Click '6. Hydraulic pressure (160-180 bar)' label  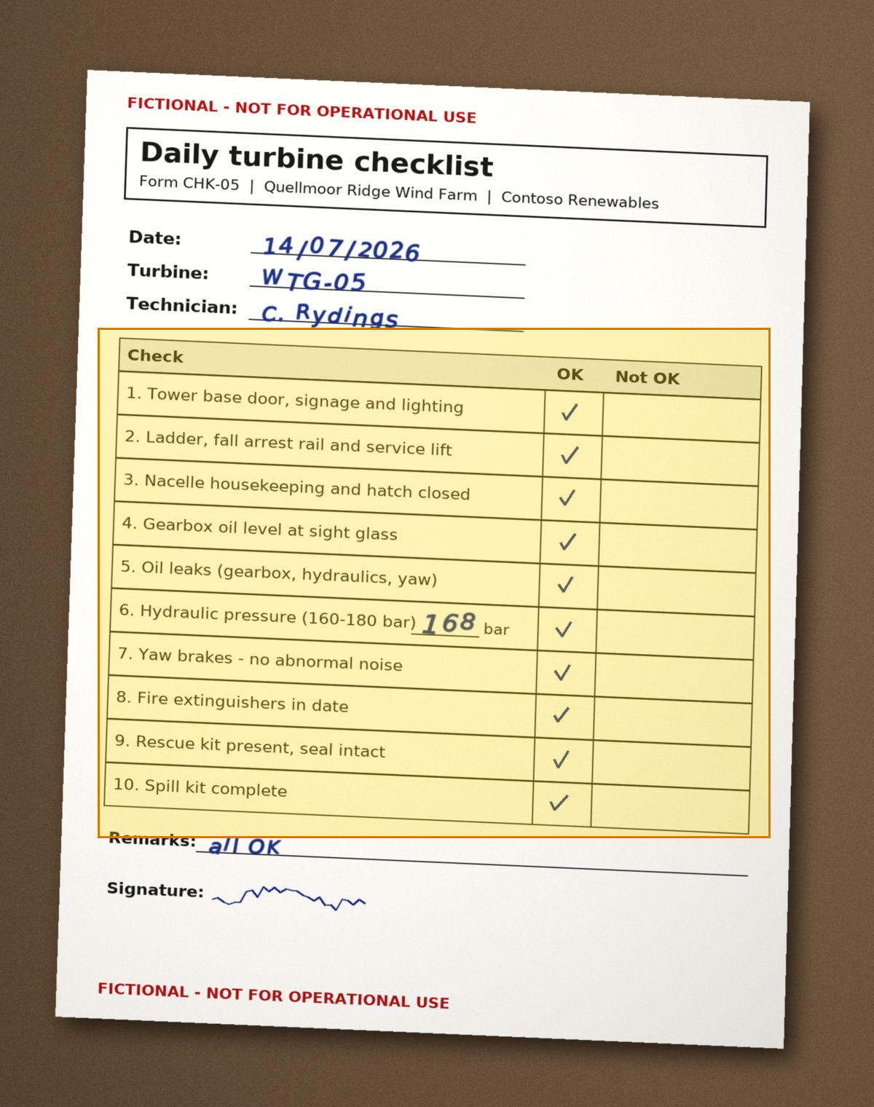pyautogui.click(x=268, y=616)
